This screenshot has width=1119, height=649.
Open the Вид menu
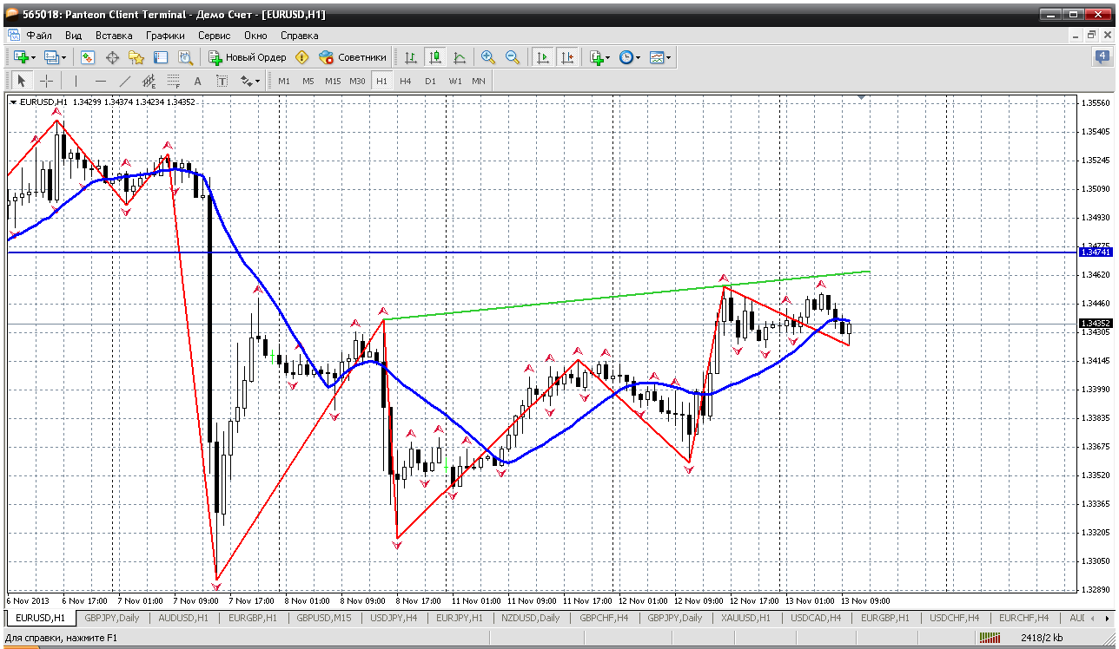(x=74, y=36)
